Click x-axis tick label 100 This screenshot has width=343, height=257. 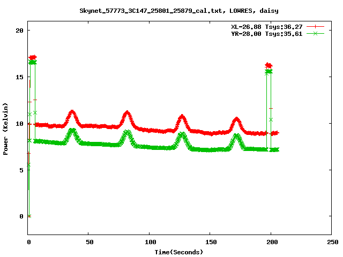pyautogui.click(x=151, y=242)
